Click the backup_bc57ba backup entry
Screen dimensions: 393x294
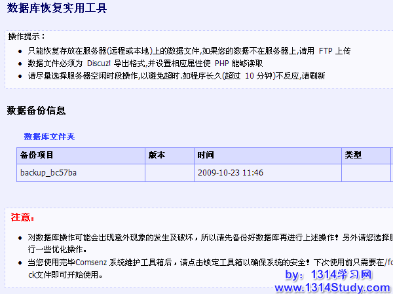tap(48, 173)
